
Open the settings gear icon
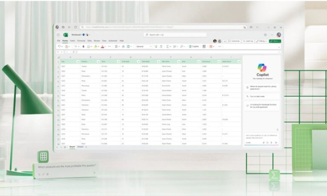click(x=265, y=35)
